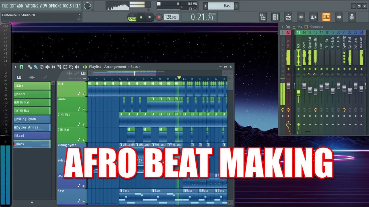Open the TOOLS menu

pos(67,6)
